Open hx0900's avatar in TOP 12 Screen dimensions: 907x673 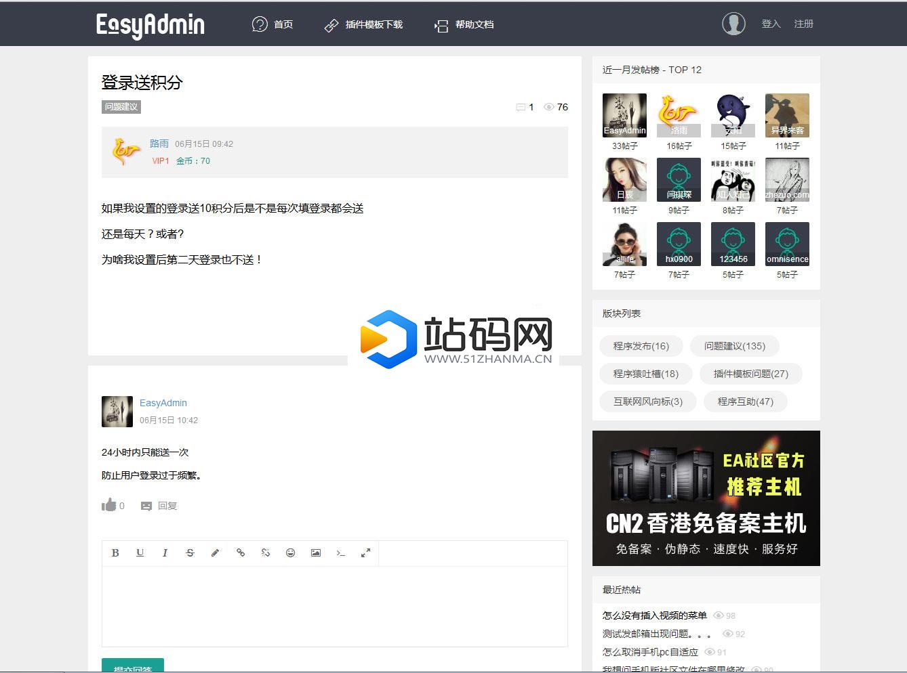(x=679, y=244)
